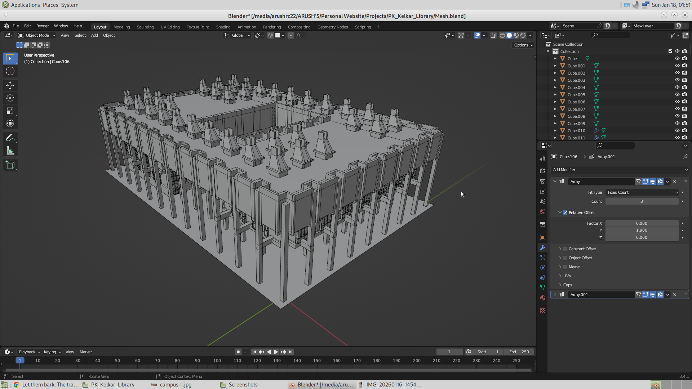Select the Measure tool
This screenshot has width=692, height=389.
pyautogui.click(x=10, y=151)
